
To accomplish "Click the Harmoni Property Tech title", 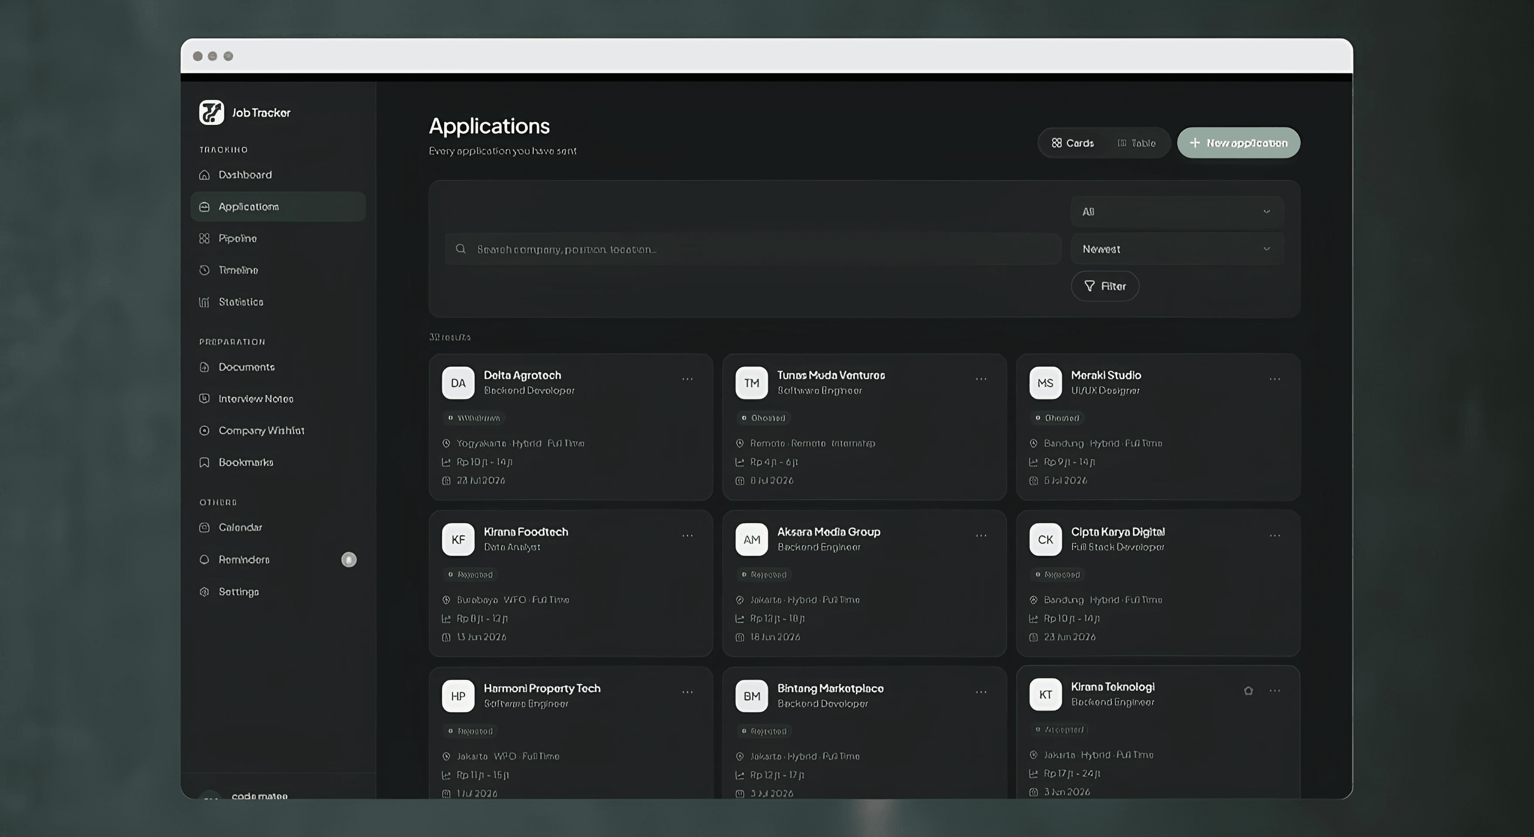I will [x=542, y=689].
